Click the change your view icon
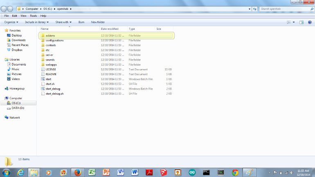 point(289,22)
